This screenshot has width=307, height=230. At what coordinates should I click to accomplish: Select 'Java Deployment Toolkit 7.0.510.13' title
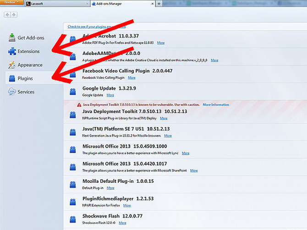coord(135,112)
